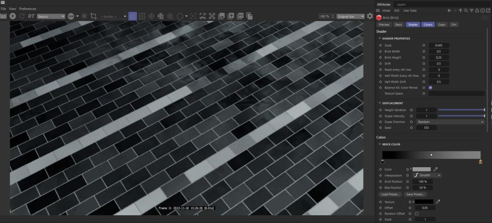Switch to the Layers tab
Image resolution: width=492 pixels, height=223 pixels.
401,4
